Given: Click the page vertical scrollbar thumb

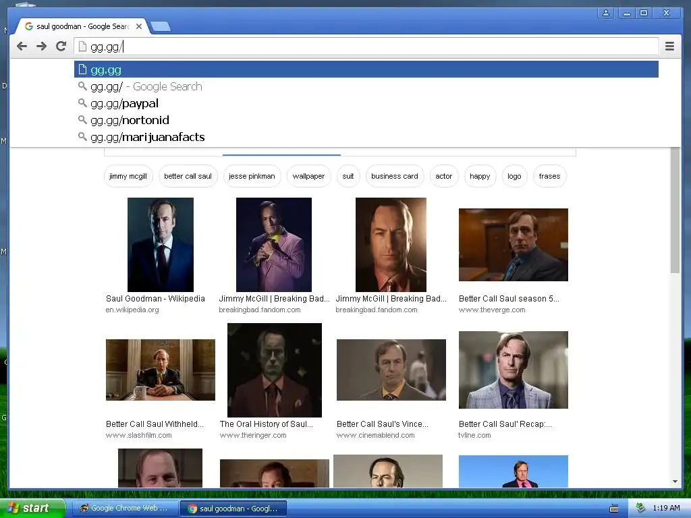Looking at the screenshot, I should click(675, 210).
